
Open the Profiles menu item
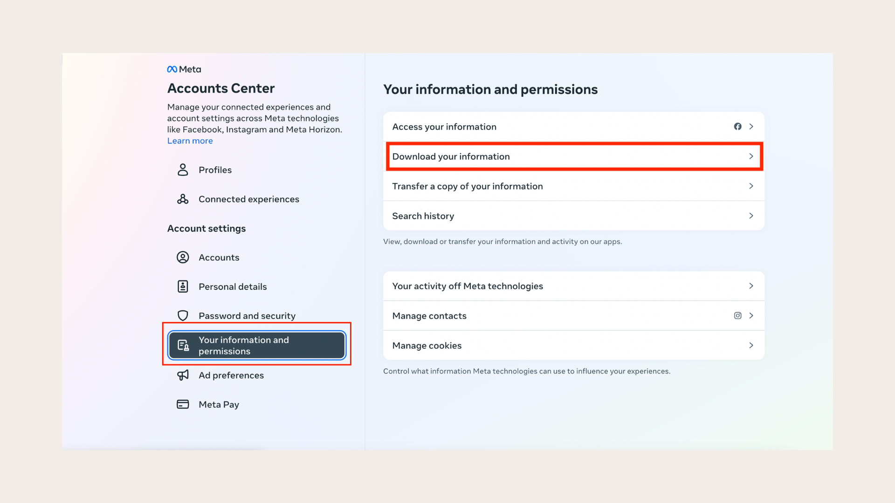[x=256, y=170]
